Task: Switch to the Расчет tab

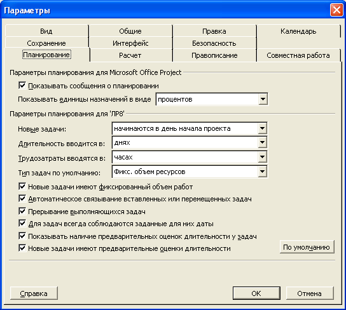Action: click(130, 55)
